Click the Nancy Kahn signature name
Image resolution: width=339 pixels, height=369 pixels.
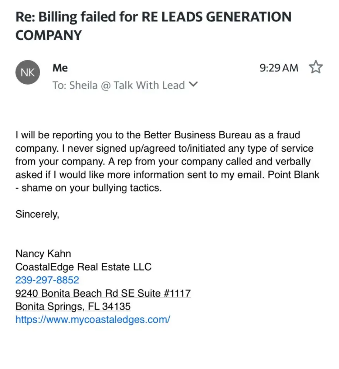pos(43,254)
